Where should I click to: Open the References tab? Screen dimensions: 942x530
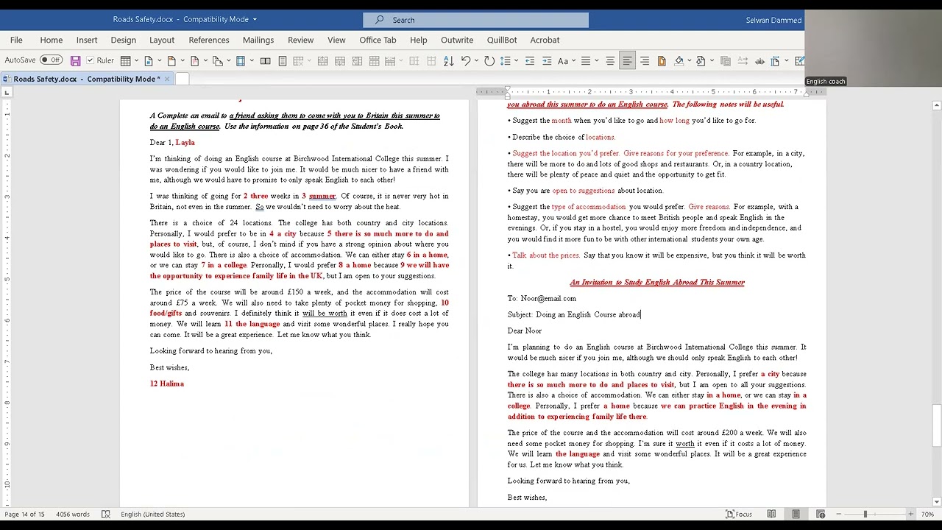tap(209, 40)
